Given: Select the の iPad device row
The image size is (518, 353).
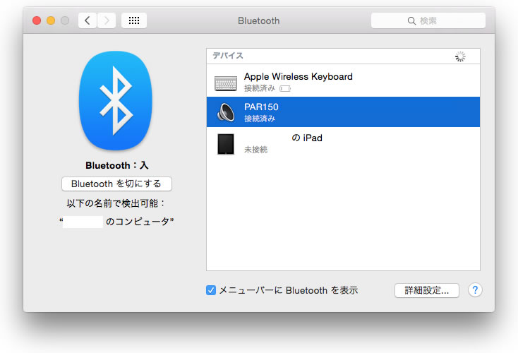Looking at the screenshot, I should pyautogui.click(x=343, y=143).
